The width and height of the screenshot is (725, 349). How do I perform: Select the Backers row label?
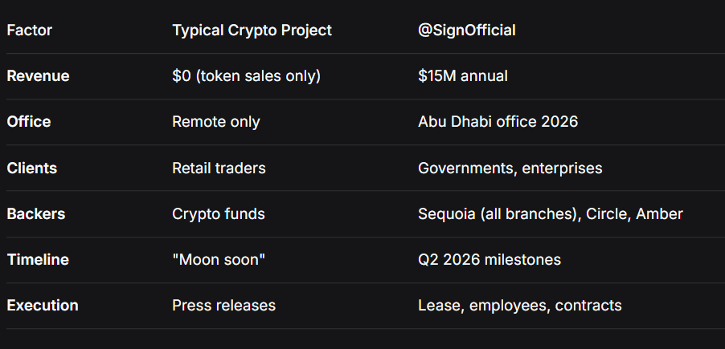[x=36, y=214]
